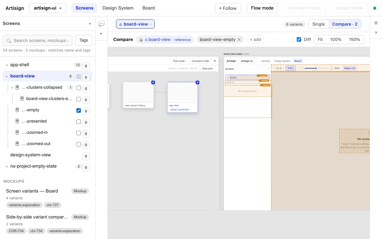Set canvas zoom to 100%
The width and height of the screenshot is (382, 239).
(x=336, y=40)
